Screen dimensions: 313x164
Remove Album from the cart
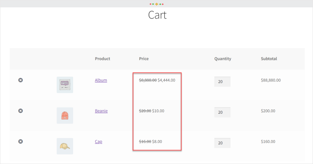[21, 80]
